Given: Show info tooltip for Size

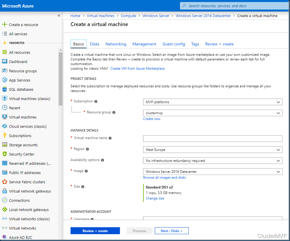Looking at the screenshot, I should pos(83,187).
